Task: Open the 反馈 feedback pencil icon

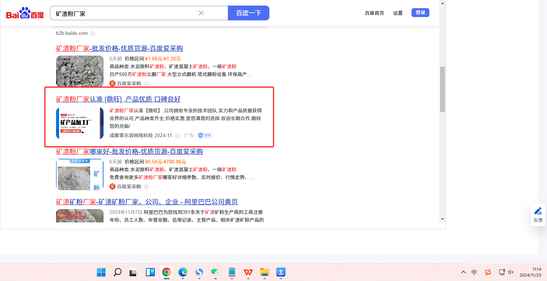Action: 538,211
